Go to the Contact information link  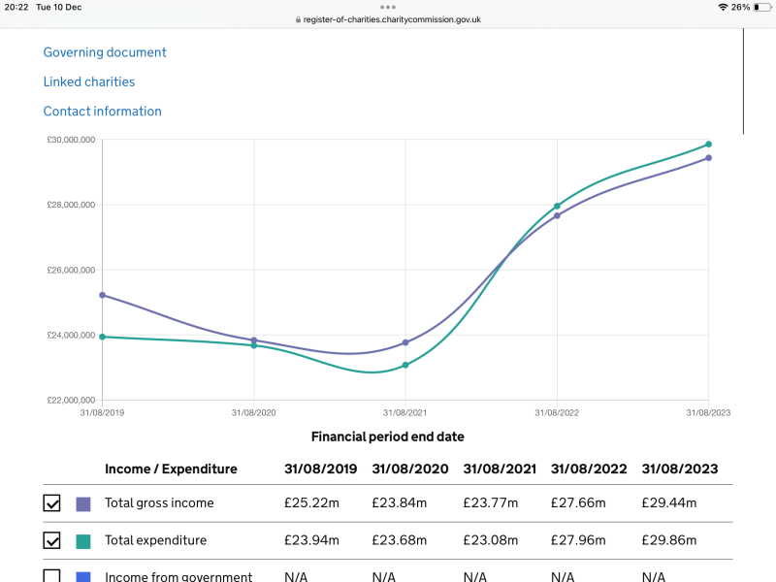pyautogui.click(x=103, y=112)
